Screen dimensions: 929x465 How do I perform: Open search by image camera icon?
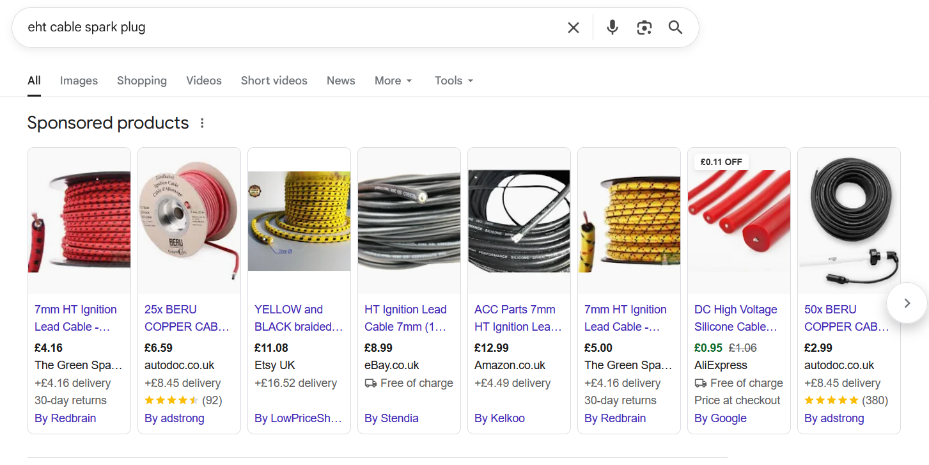[644, 28]
